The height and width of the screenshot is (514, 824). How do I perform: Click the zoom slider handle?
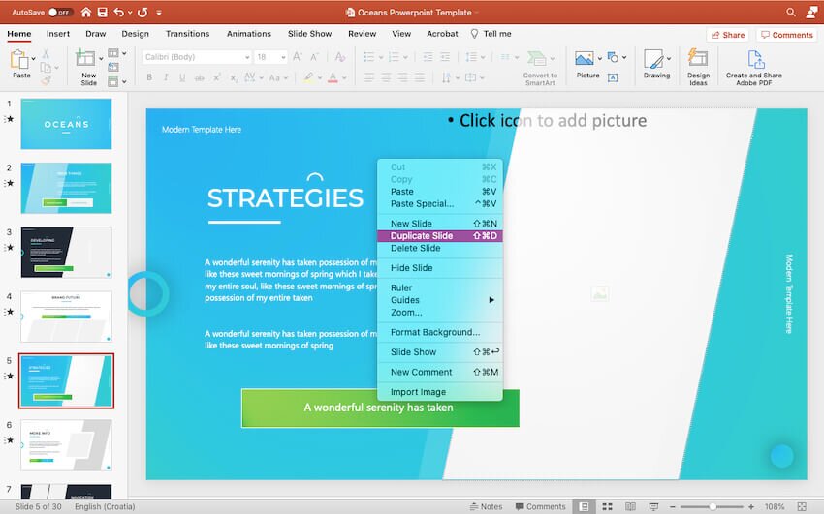(713, 506)
